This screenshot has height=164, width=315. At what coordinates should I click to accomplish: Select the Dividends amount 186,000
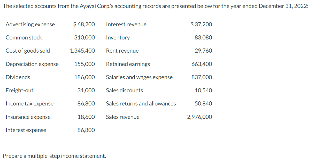pos(84,77)
